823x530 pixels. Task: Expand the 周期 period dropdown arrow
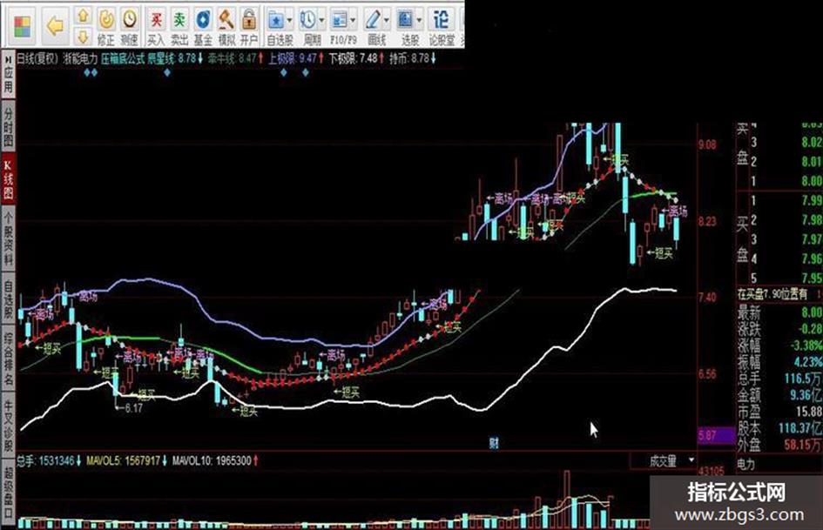(321, 21)
